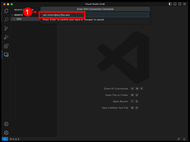The image size is (190, 142).
Task: Collapse the REMOTE section chevron
Action: [12, 15]
